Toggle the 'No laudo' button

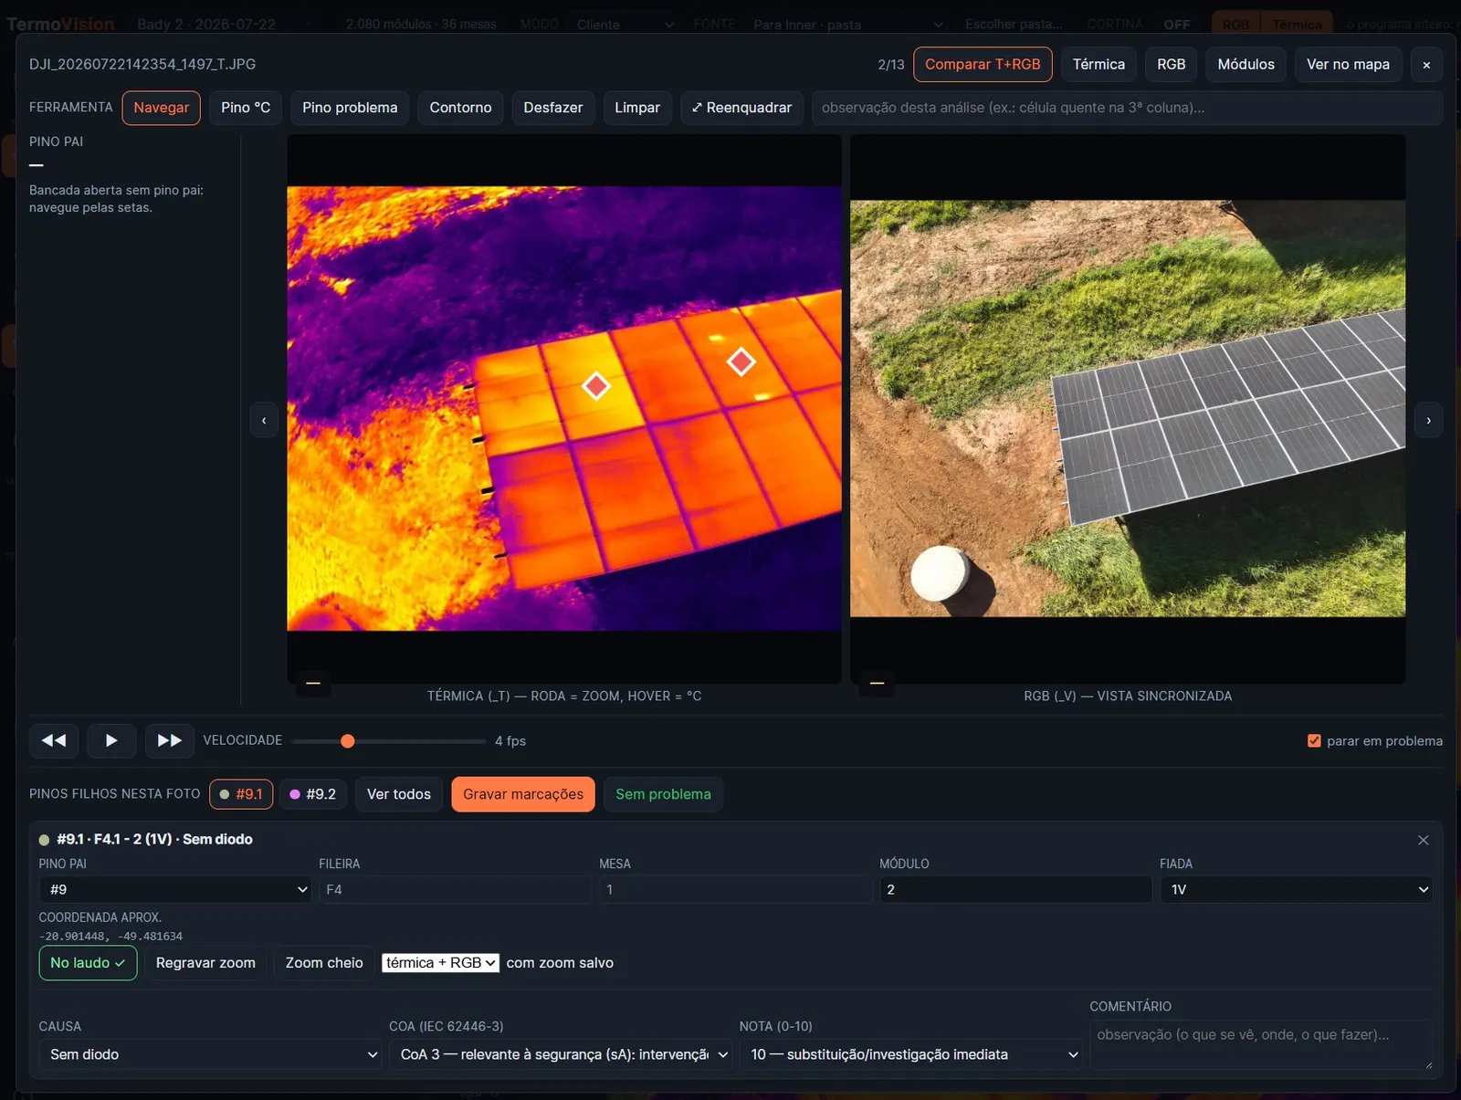point(88,962)
